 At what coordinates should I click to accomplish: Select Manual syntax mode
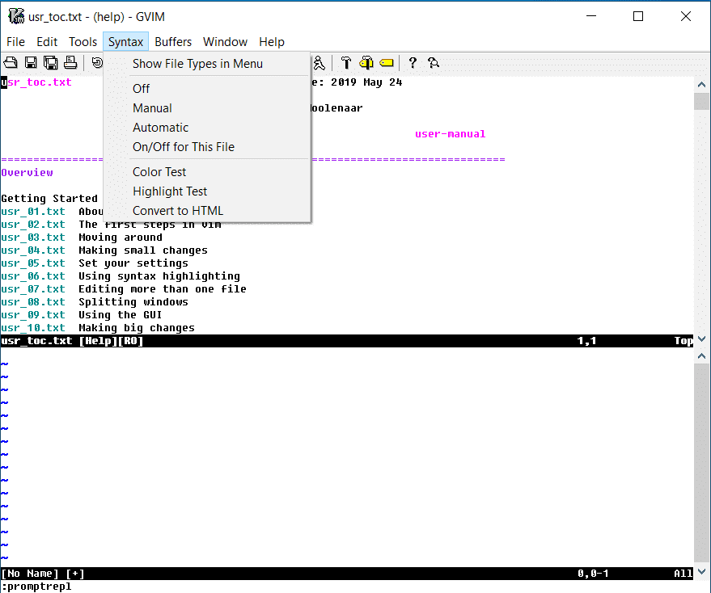(x=207, y=108)
